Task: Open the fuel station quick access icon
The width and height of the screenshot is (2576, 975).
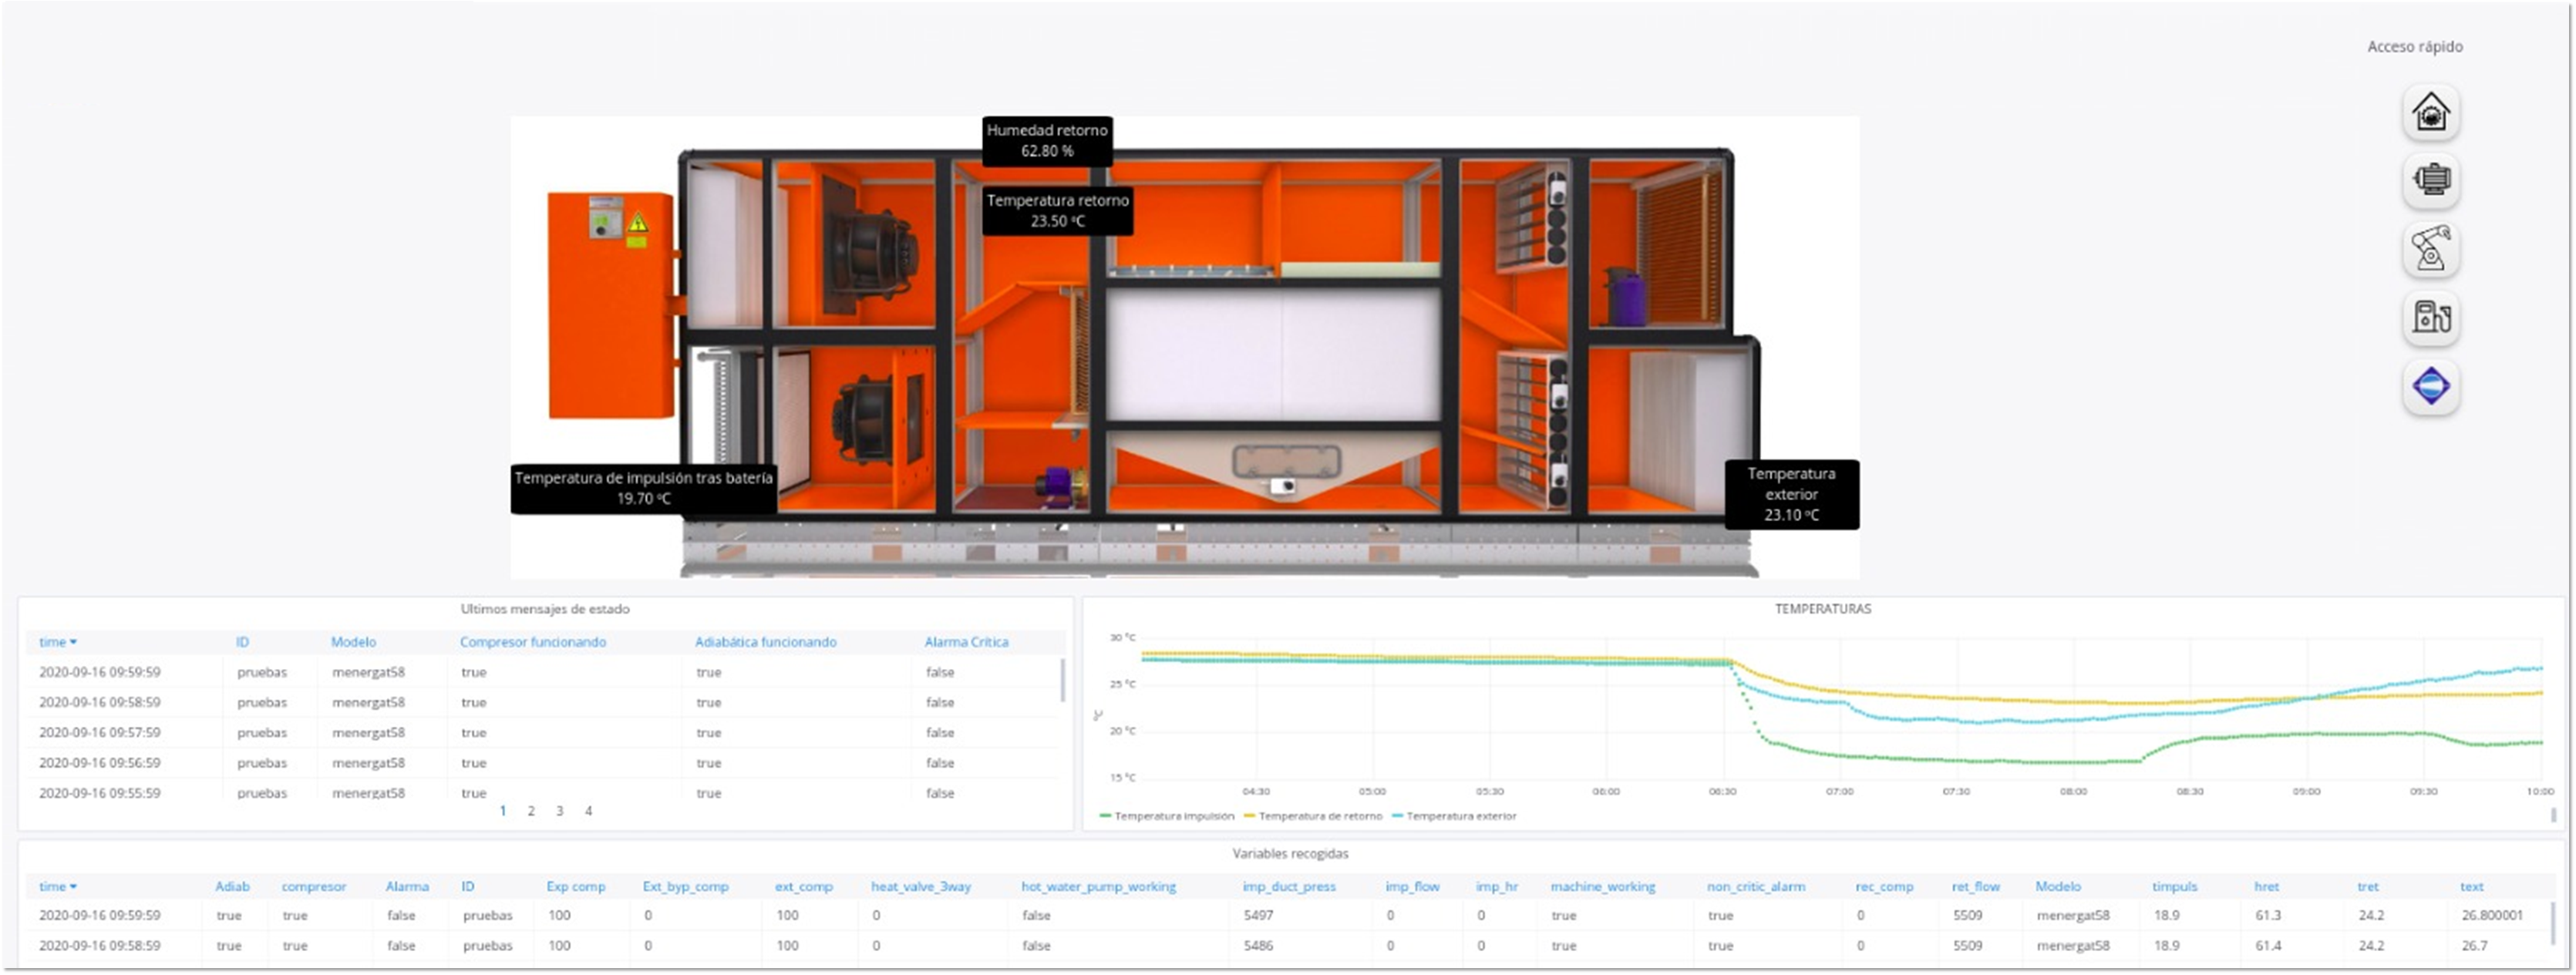Action: coord(2431,317)
